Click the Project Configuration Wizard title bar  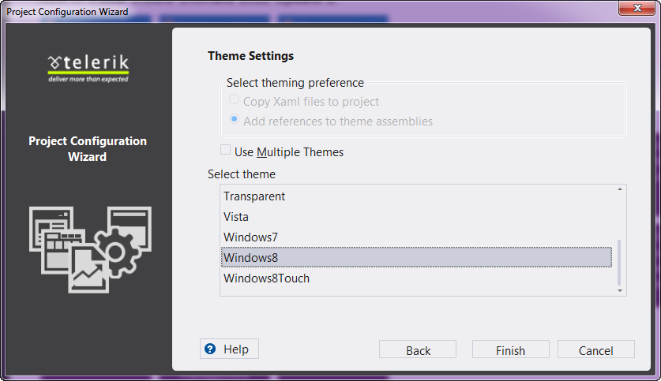[316, 11]
